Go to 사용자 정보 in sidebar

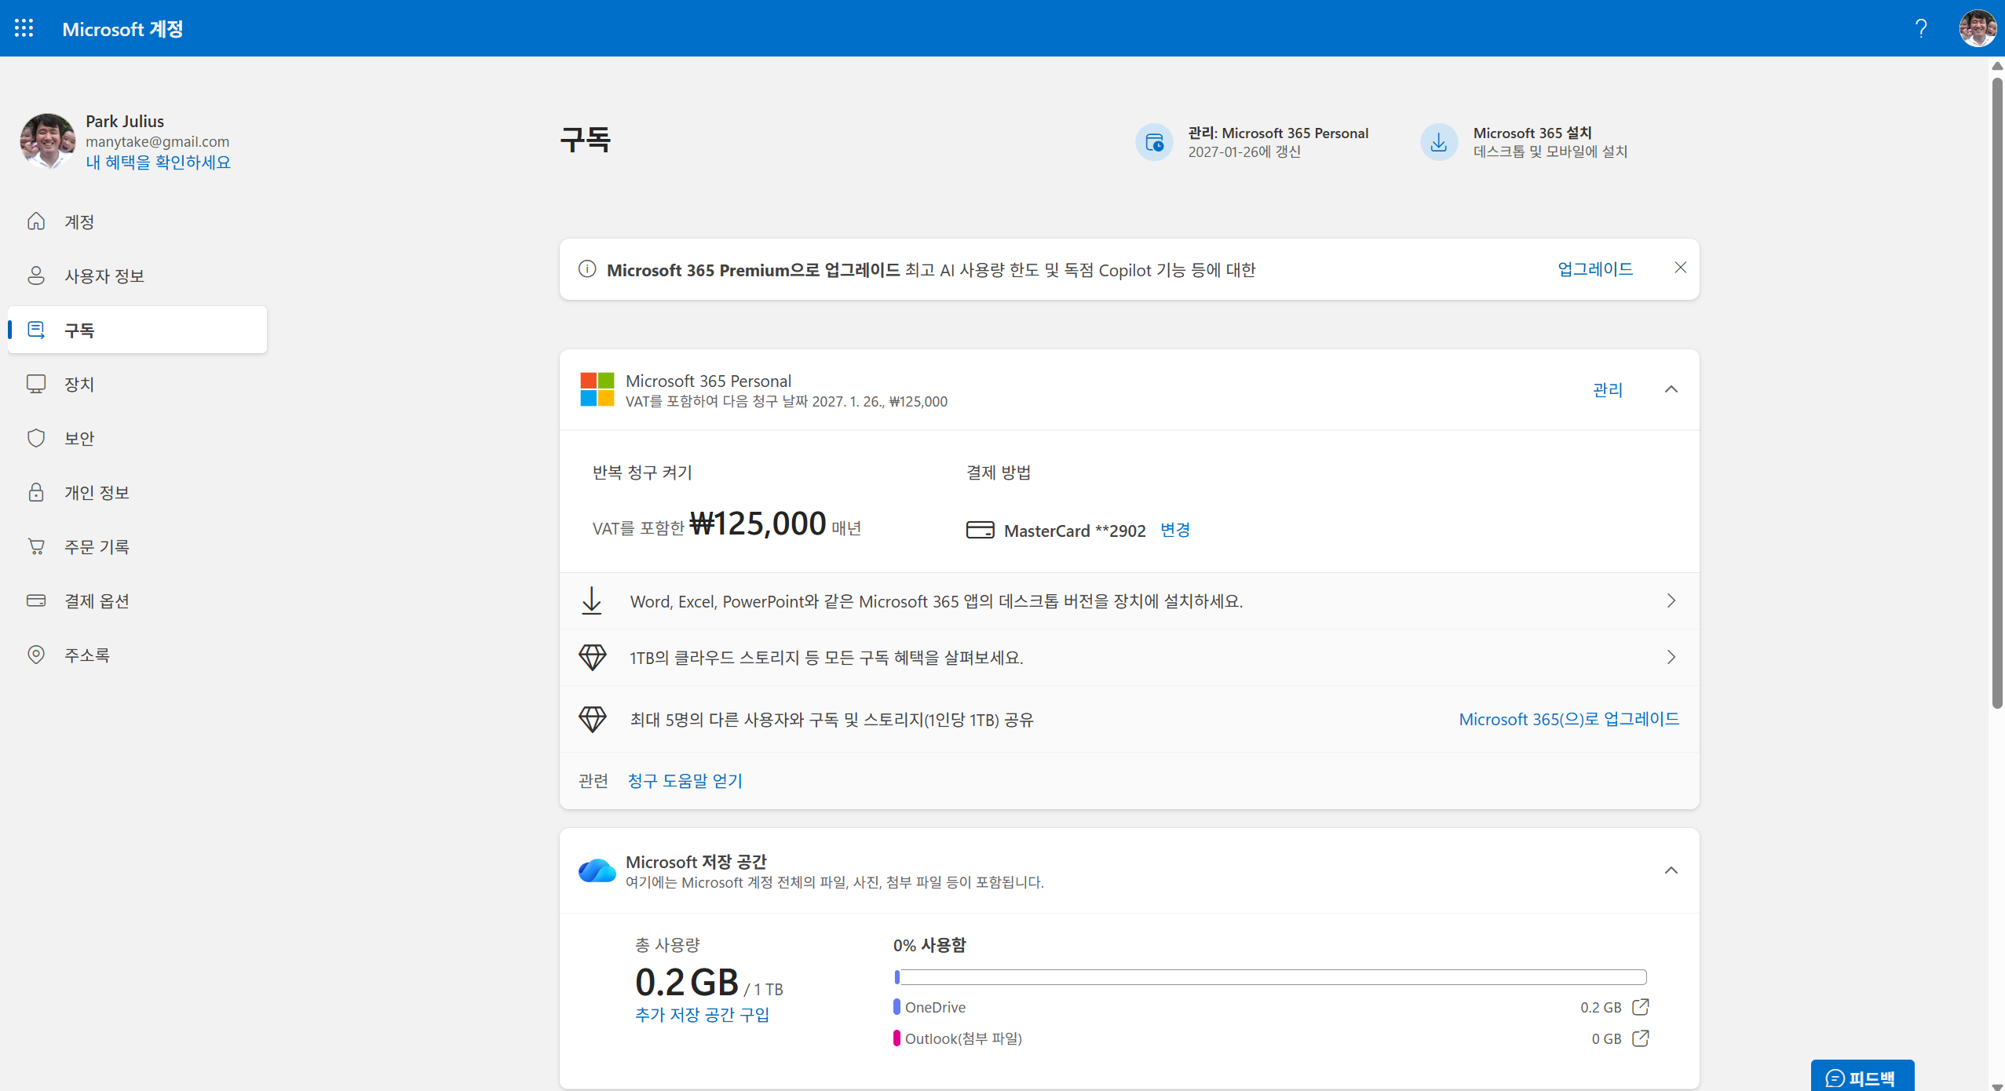point(137,275)
